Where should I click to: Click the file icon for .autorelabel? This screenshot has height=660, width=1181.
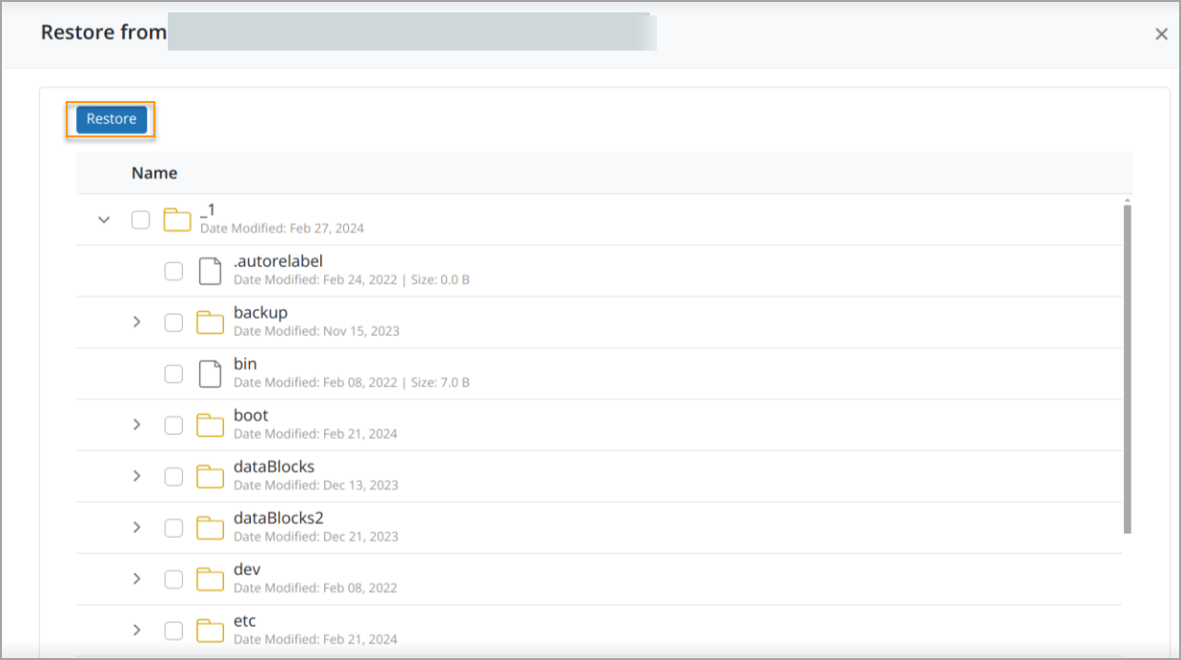tap(211, 270)
